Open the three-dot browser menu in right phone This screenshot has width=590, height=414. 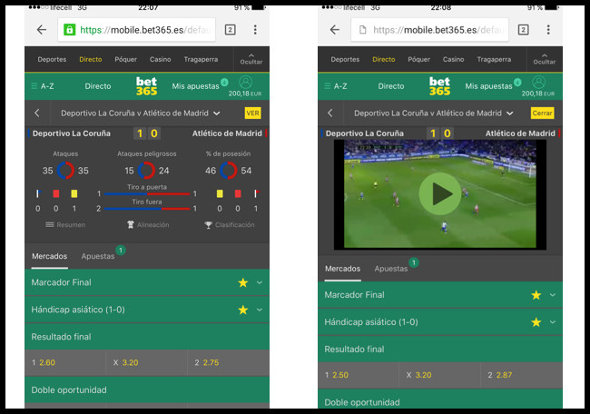click(548, 30)
